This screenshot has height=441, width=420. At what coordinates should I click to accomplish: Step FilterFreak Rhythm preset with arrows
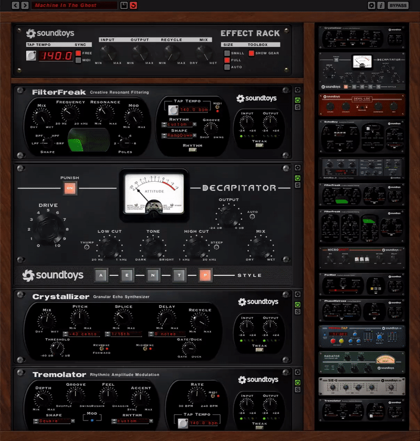(x=164, y=124)
